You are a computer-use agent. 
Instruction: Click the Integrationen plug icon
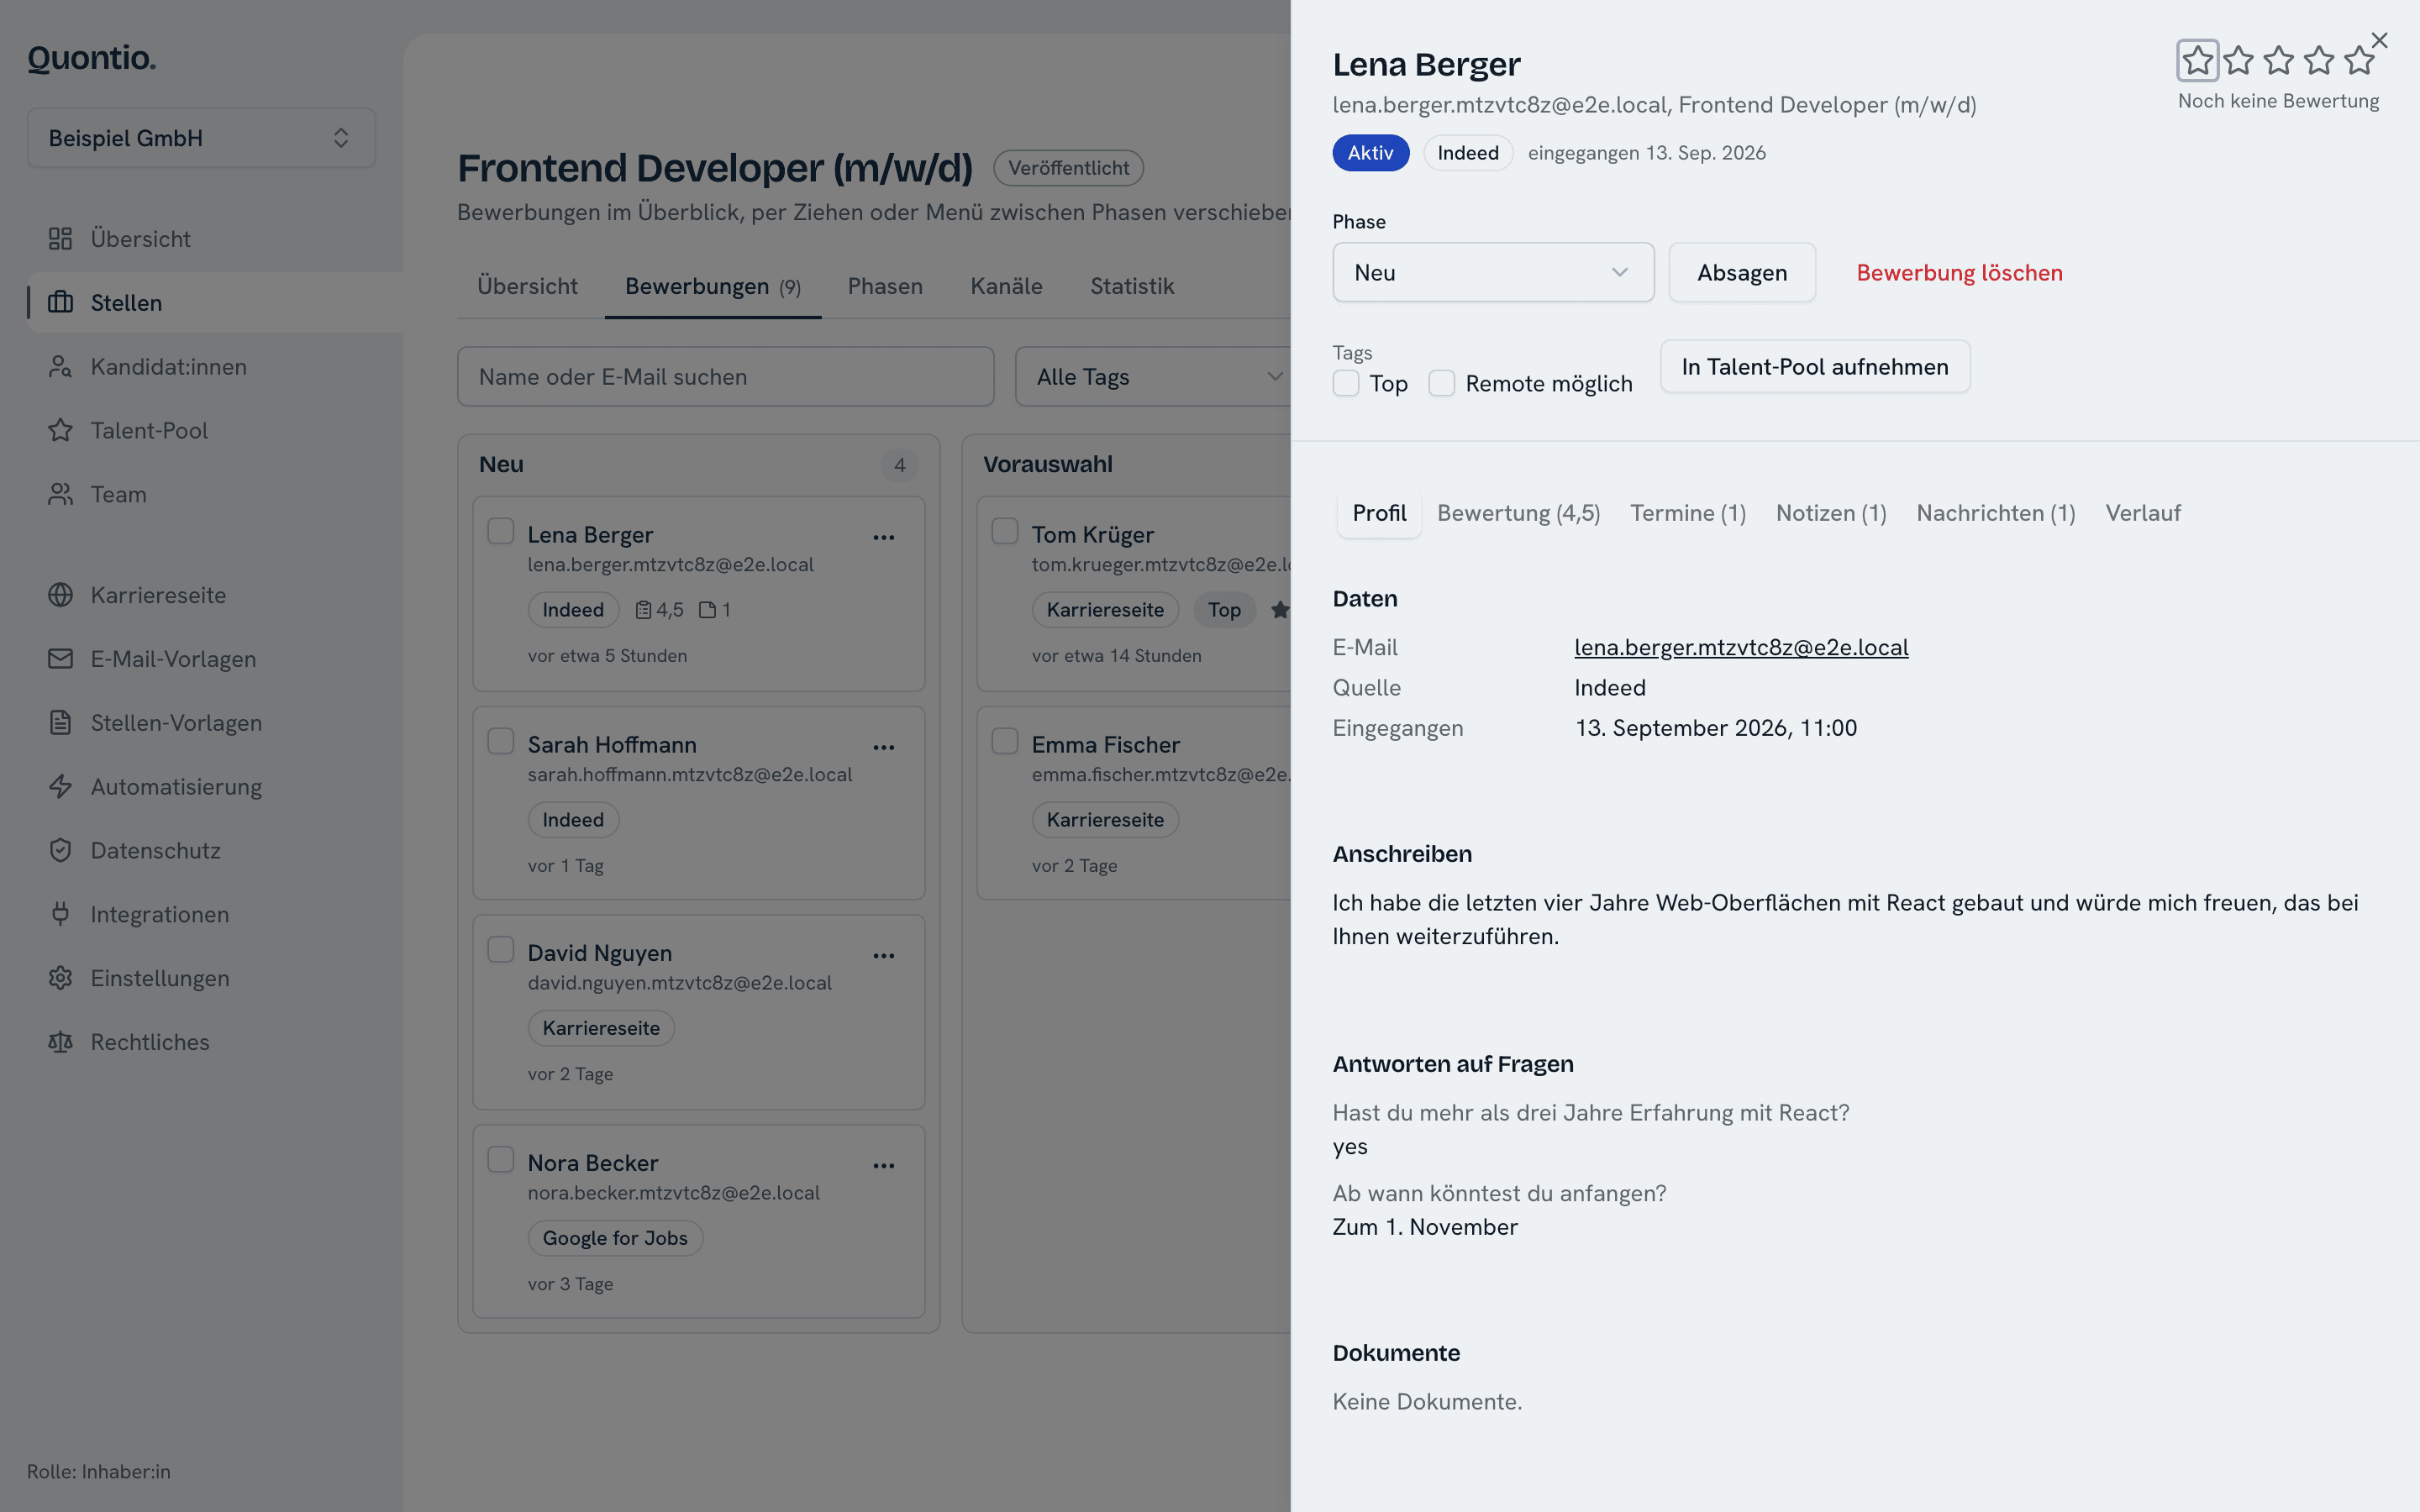(60, 914)
